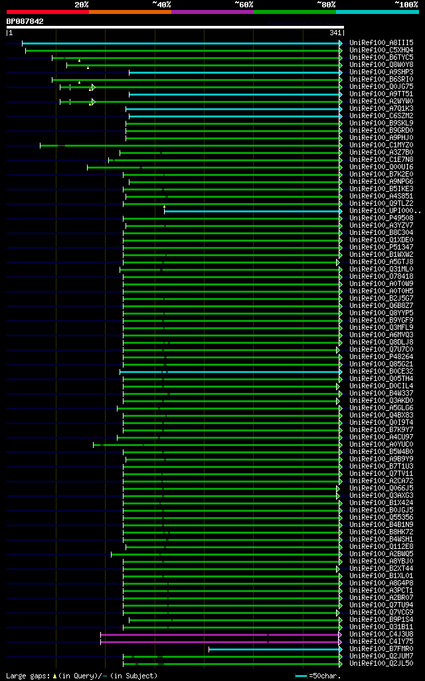
Task: Click the yellow gap marker on Q8W0Y8 row
Action: pos(88,68)
